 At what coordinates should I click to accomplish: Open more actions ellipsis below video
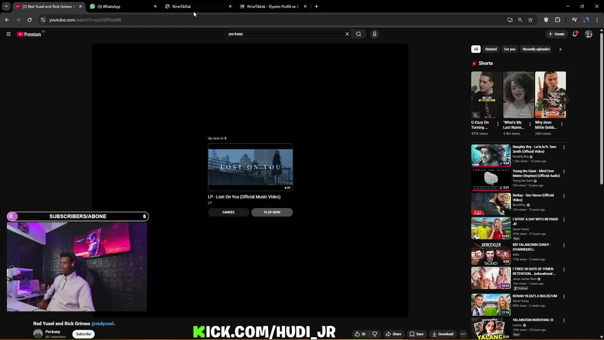tap(463, 334)
